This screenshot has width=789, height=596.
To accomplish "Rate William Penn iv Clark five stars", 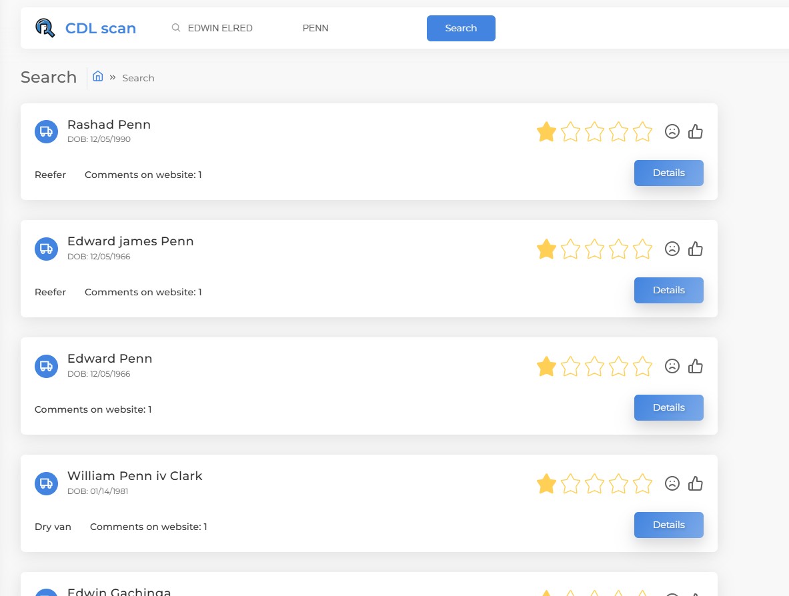I will (642, 484).
